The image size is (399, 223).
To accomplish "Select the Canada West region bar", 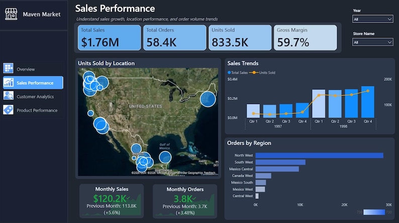I will [263, 176].
